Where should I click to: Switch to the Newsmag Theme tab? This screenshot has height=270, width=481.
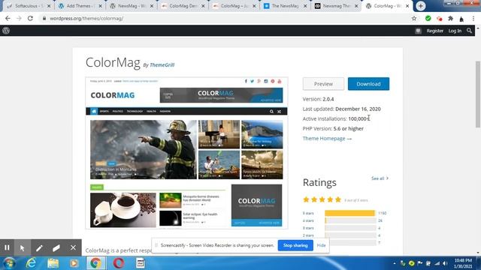pyautogui.click(x=336, y=6)
